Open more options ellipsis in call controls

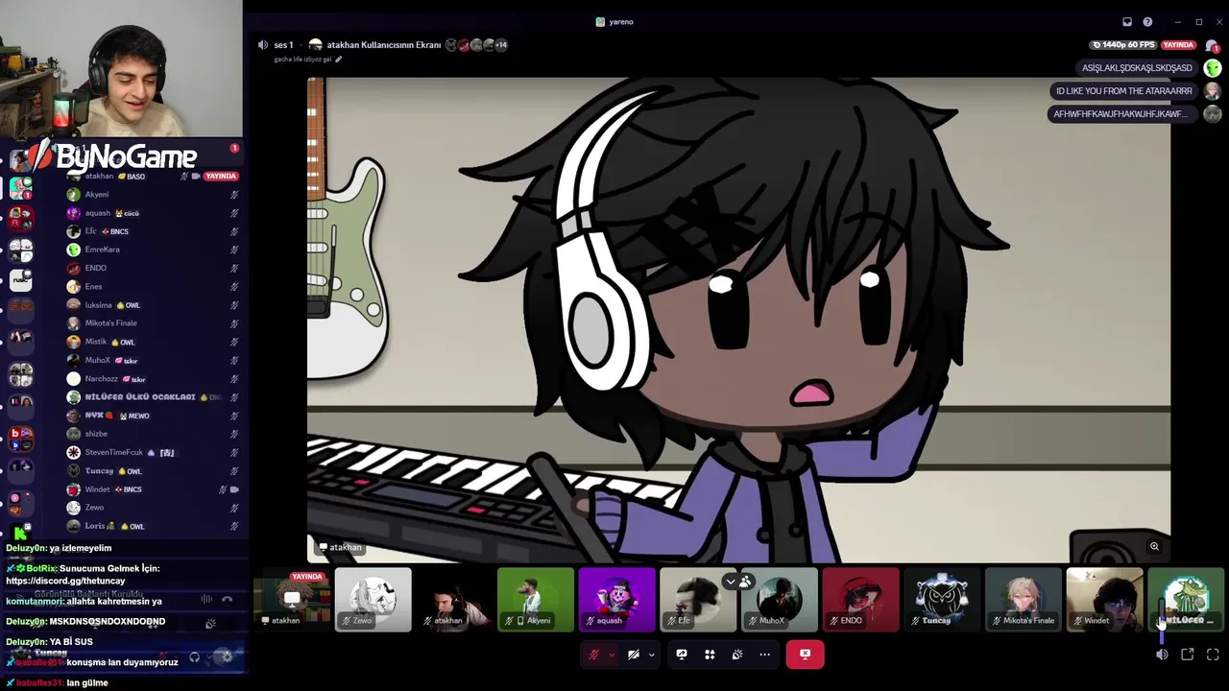click(x=765, y=655)
